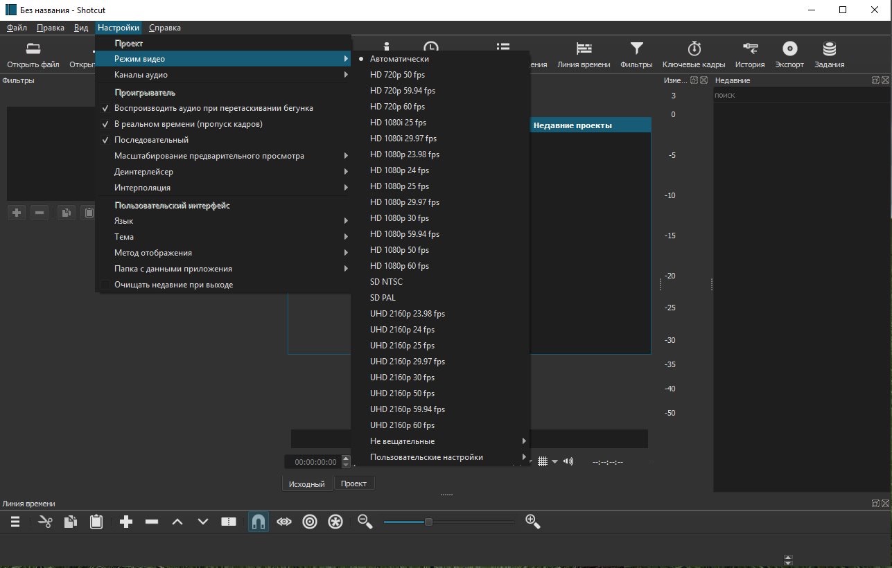Viewport: 892px width, 568px height.
Task: Toggle 'Воспроизводить аудио при перетаскивании бегунка' option
Action: tap(213, 108)
